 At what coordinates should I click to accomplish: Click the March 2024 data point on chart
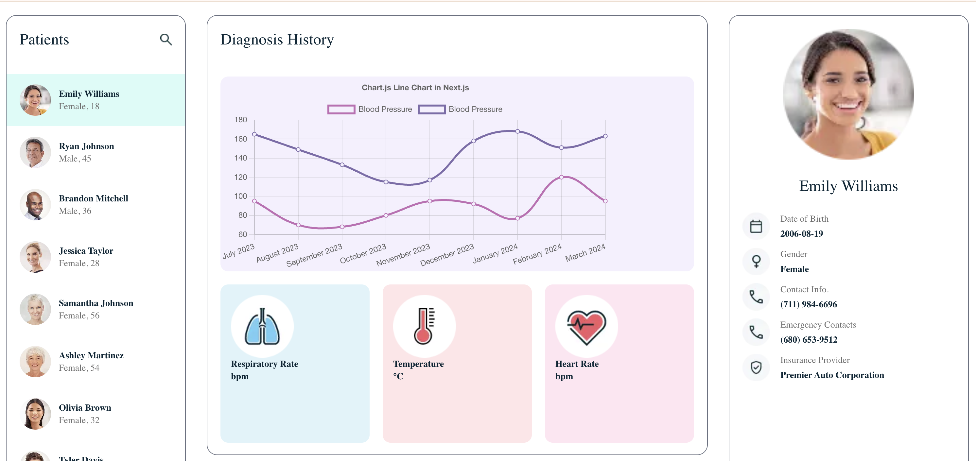[605, 136]
